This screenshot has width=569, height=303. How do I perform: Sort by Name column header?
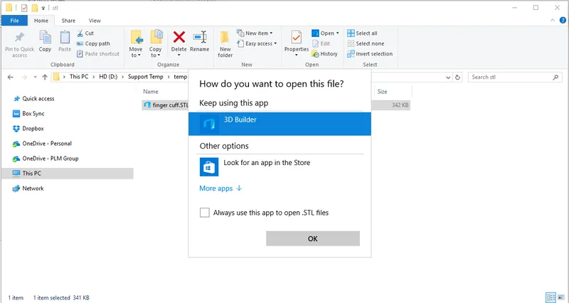click(151, 92)
